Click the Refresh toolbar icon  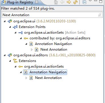[x=75, y=2]
